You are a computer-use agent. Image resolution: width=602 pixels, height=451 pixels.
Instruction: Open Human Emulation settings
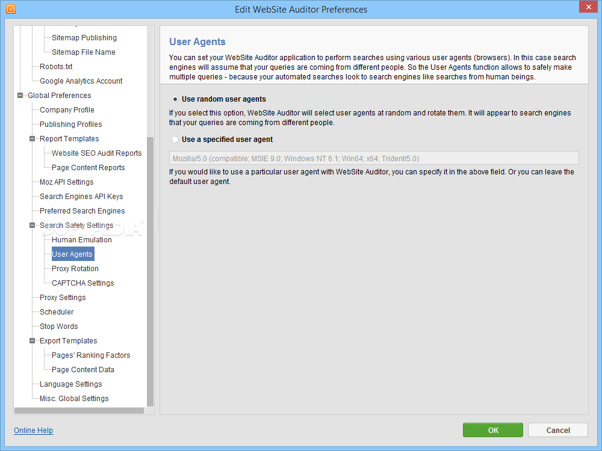[82, 240]
